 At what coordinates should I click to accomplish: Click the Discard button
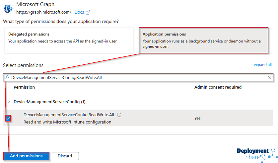[65, 156]
